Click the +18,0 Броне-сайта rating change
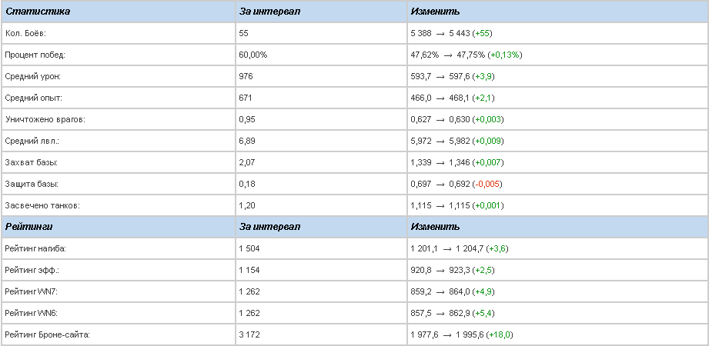The width and height of the screenshot is (709, 346). click(x=493, y=334)
